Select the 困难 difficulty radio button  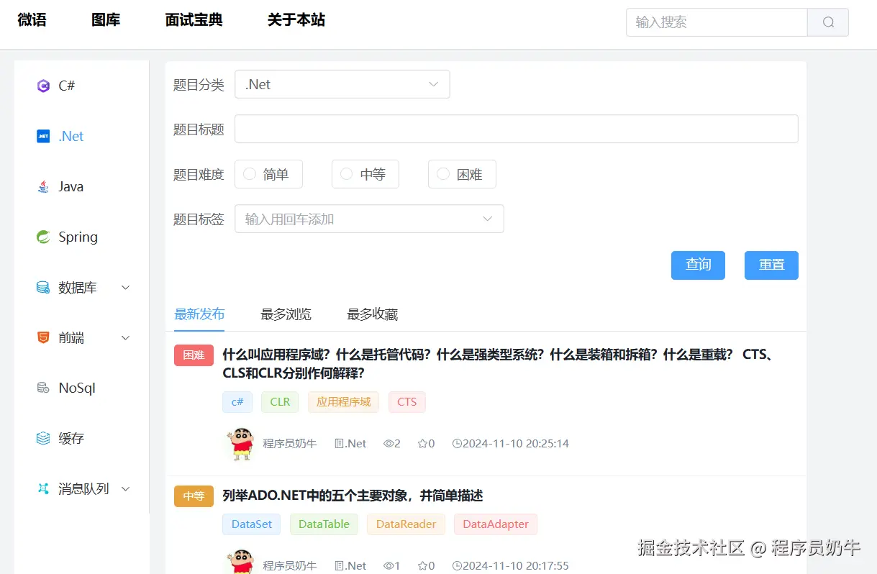point(442,173)
